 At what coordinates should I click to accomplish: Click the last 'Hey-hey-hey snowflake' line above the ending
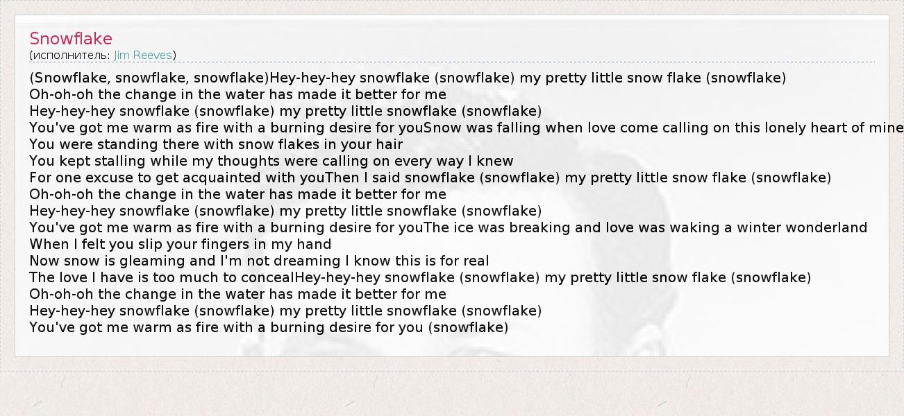pyautogui.click(x=285, y=311)
